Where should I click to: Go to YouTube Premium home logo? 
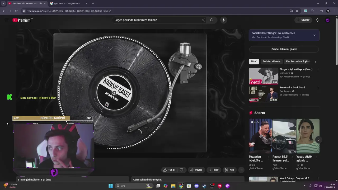point(22,20)
